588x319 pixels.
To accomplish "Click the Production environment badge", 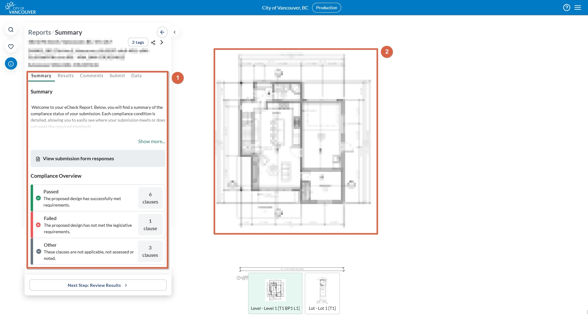I will point(326,8).
